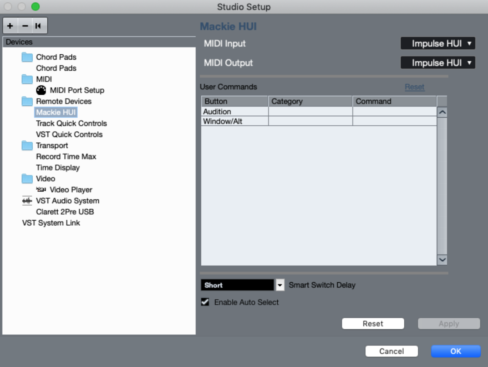Click the plus add device button
488x367 pixels.
[10, 26]
